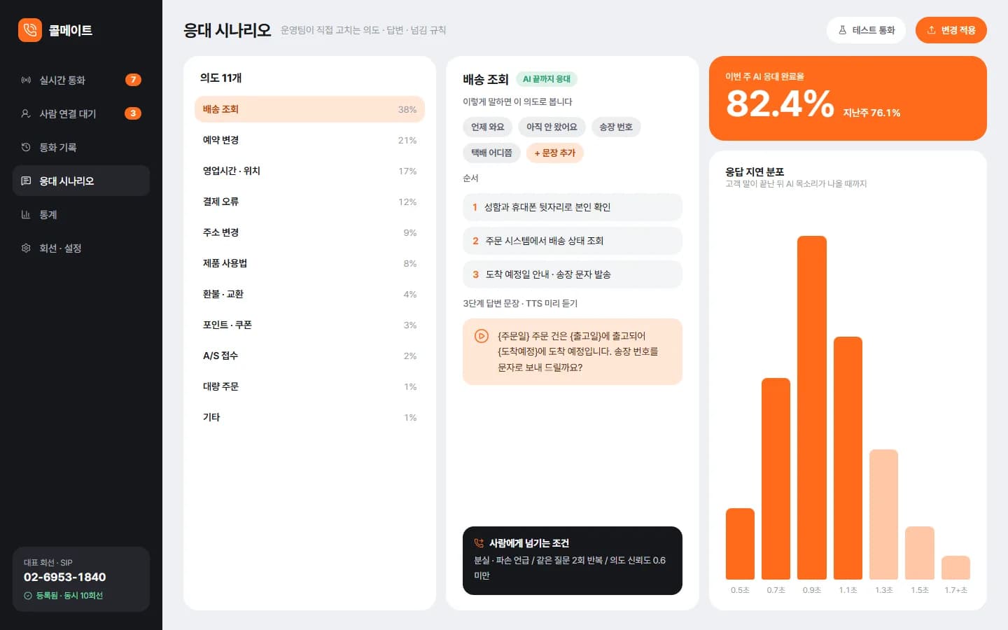Open step 2 주문 시스템에서 배송 상태 조회

(573, 241)
